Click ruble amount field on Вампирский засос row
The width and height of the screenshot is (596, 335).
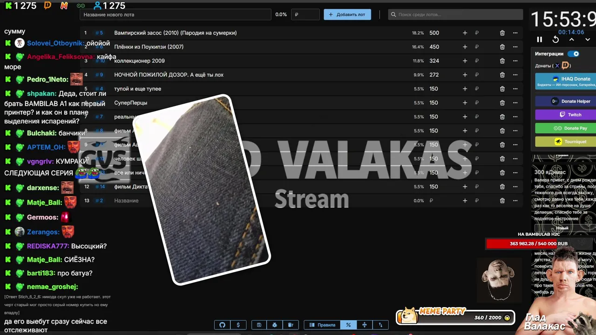pyautogui.click(x=477, y=33)
